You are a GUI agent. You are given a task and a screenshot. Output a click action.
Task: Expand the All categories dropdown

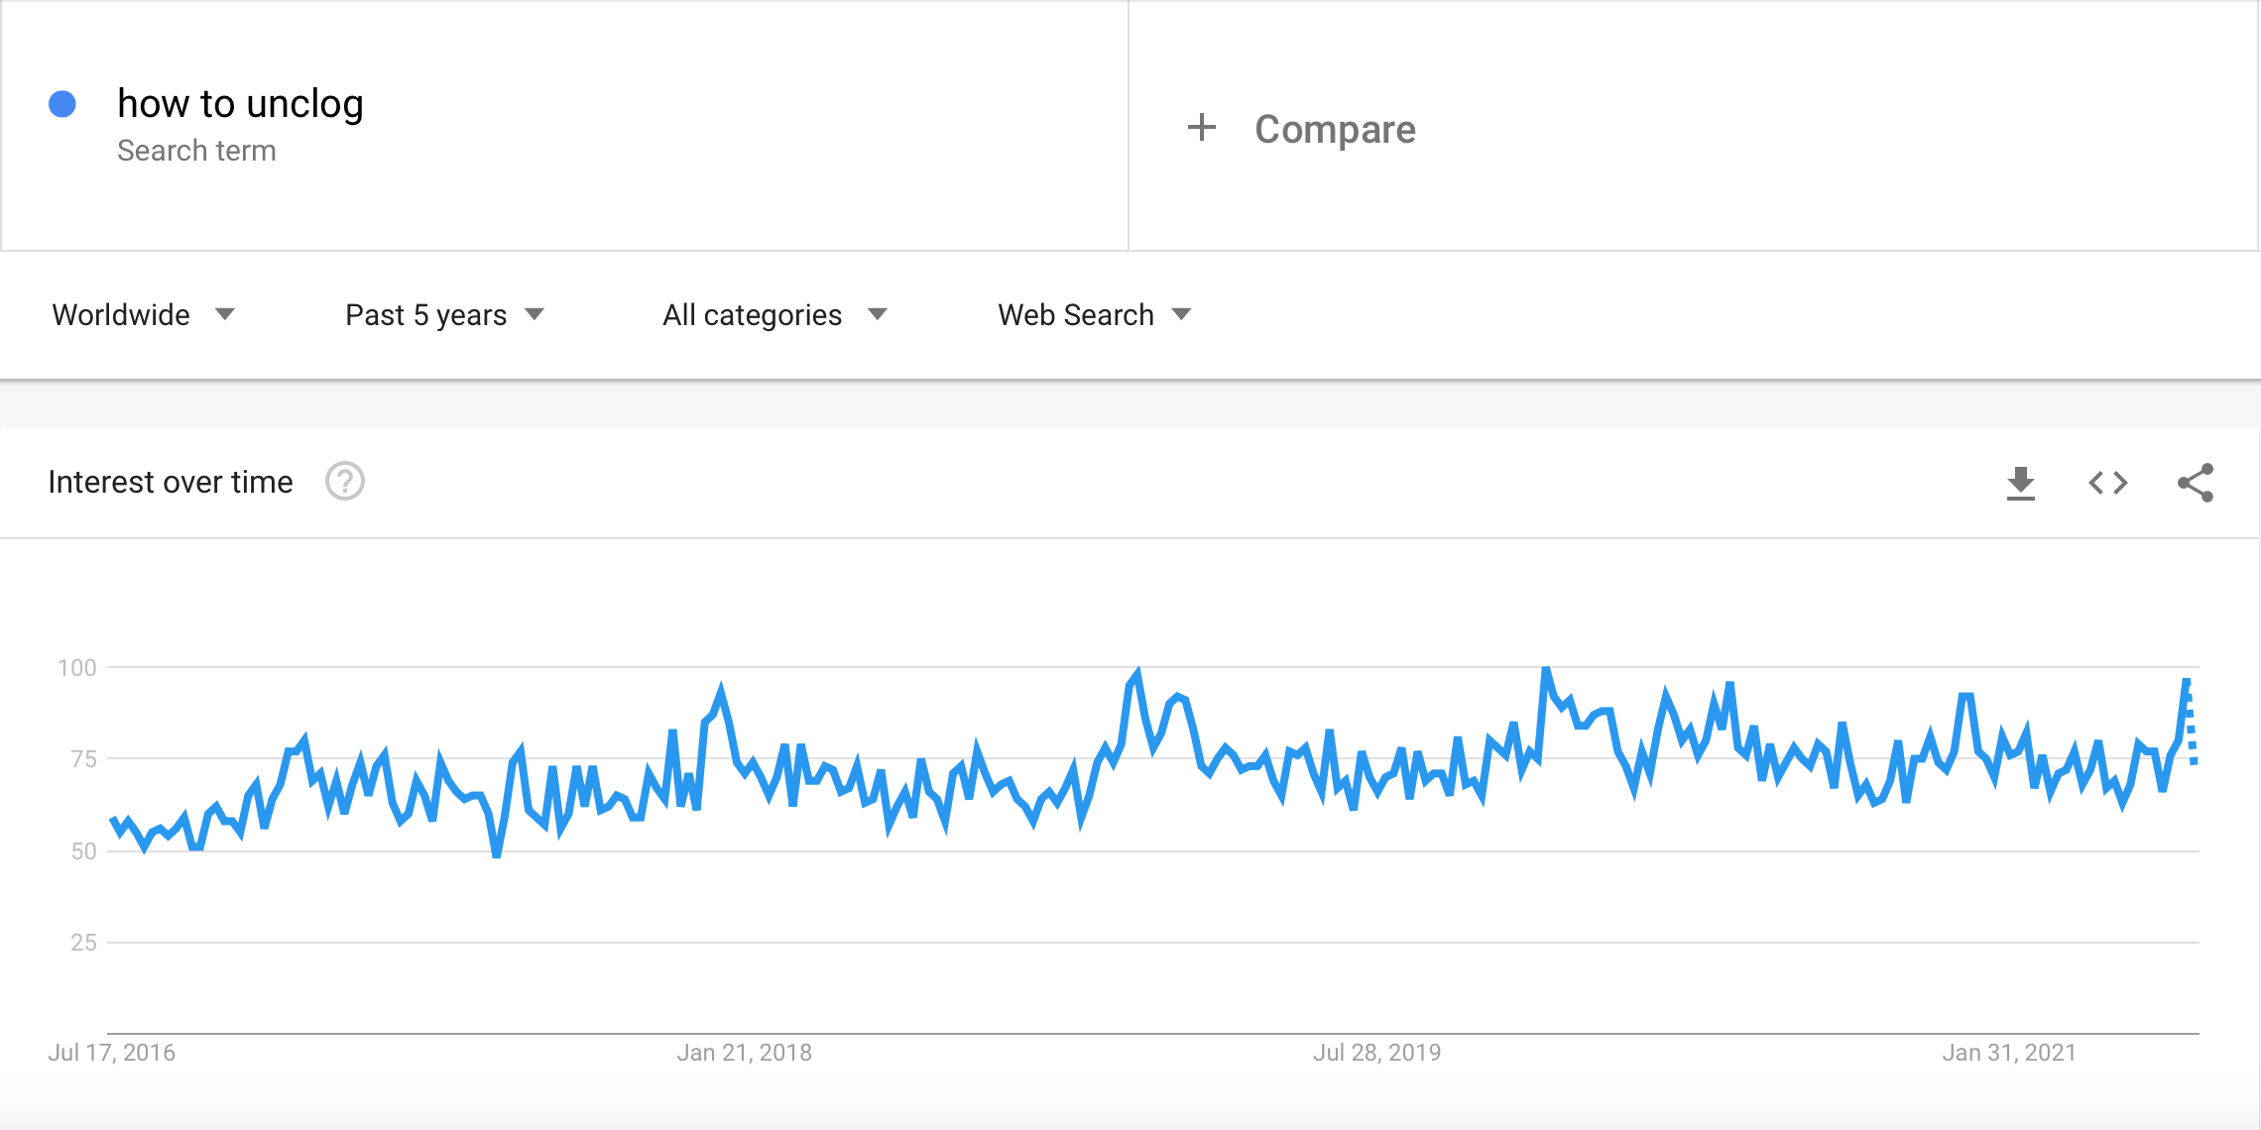[x=774, y=314]
